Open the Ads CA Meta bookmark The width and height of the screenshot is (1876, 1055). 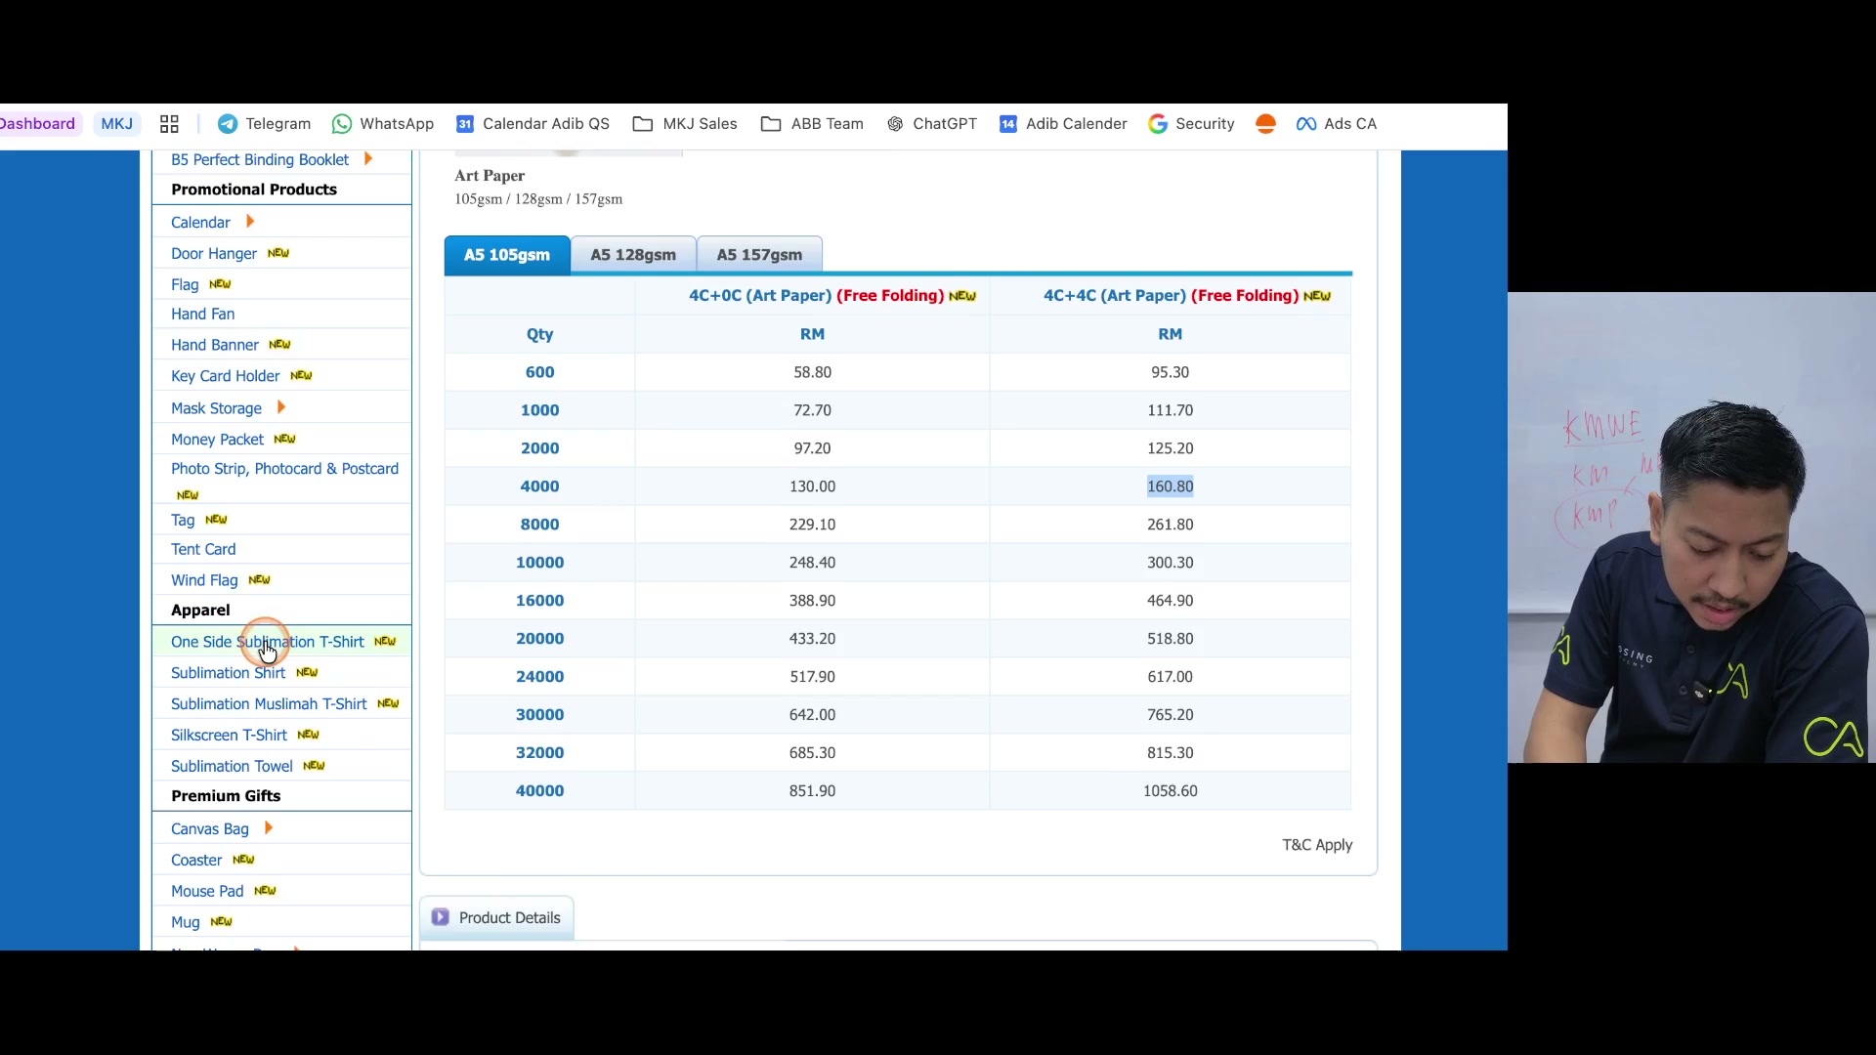(x=1336, y=124)
